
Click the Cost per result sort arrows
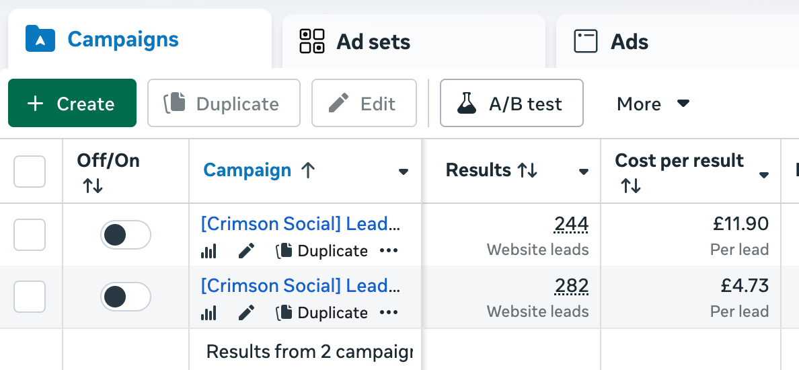[x=631, y=186]
